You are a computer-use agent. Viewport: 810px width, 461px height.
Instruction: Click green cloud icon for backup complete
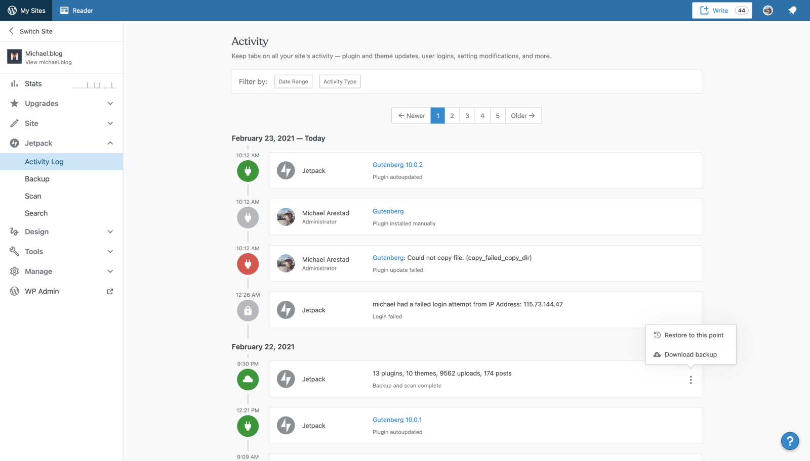pos(248,380)
